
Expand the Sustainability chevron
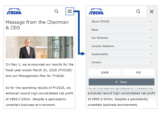pyautogui.click(x=151, y=54)
